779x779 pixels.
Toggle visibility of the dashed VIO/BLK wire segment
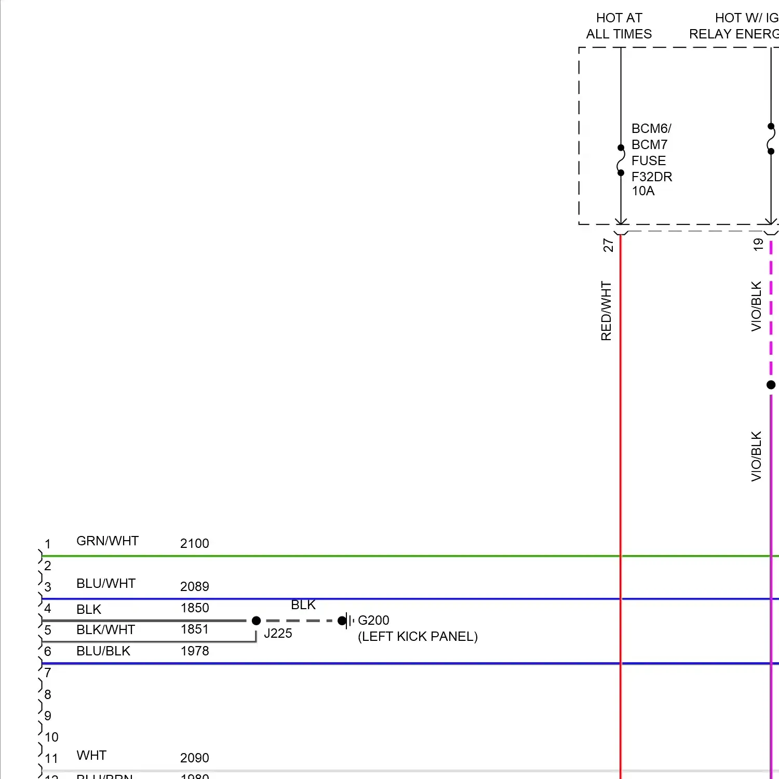pyautogui.click(x=771, y=312)
